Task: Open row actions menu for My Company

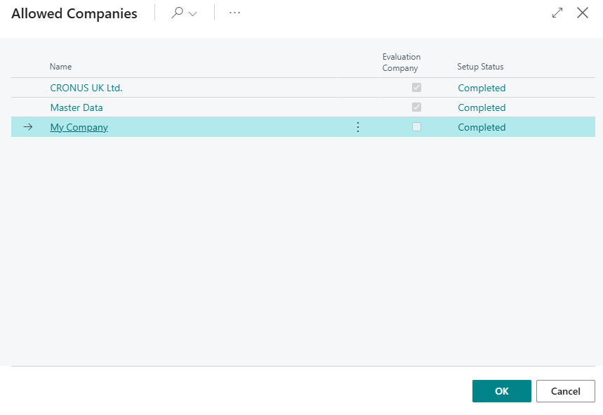Action: (357, 127)
